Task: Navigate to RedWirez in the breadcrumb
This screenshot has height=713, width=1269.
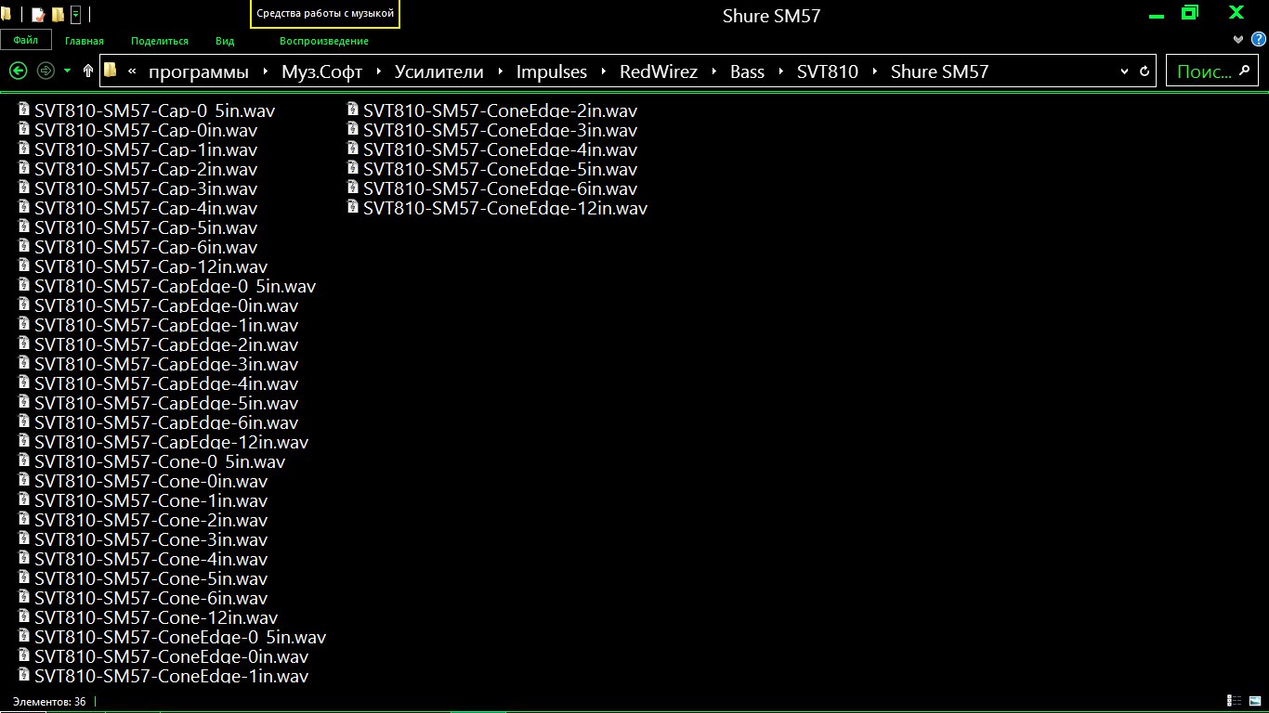Action: [659, 71]
